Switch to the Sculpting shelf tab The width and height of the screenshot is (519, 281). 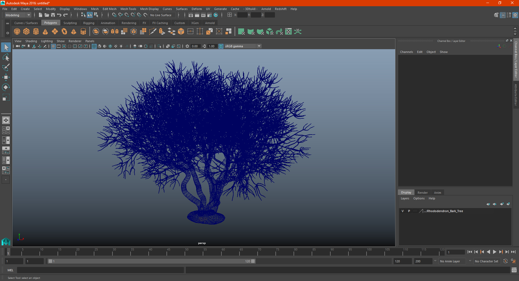point(70,23)
